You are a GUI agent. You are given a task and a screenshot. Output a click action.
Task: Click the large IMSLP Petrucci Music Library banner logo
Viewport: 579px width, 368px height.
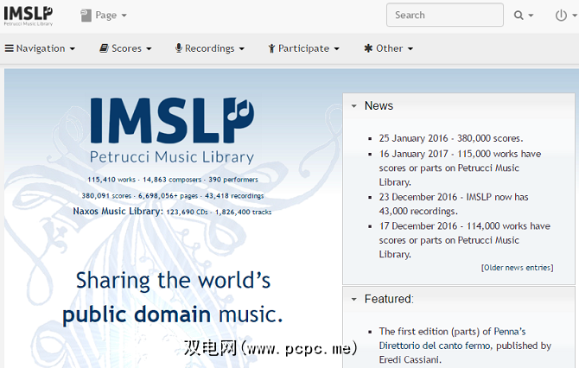[172, 131]
